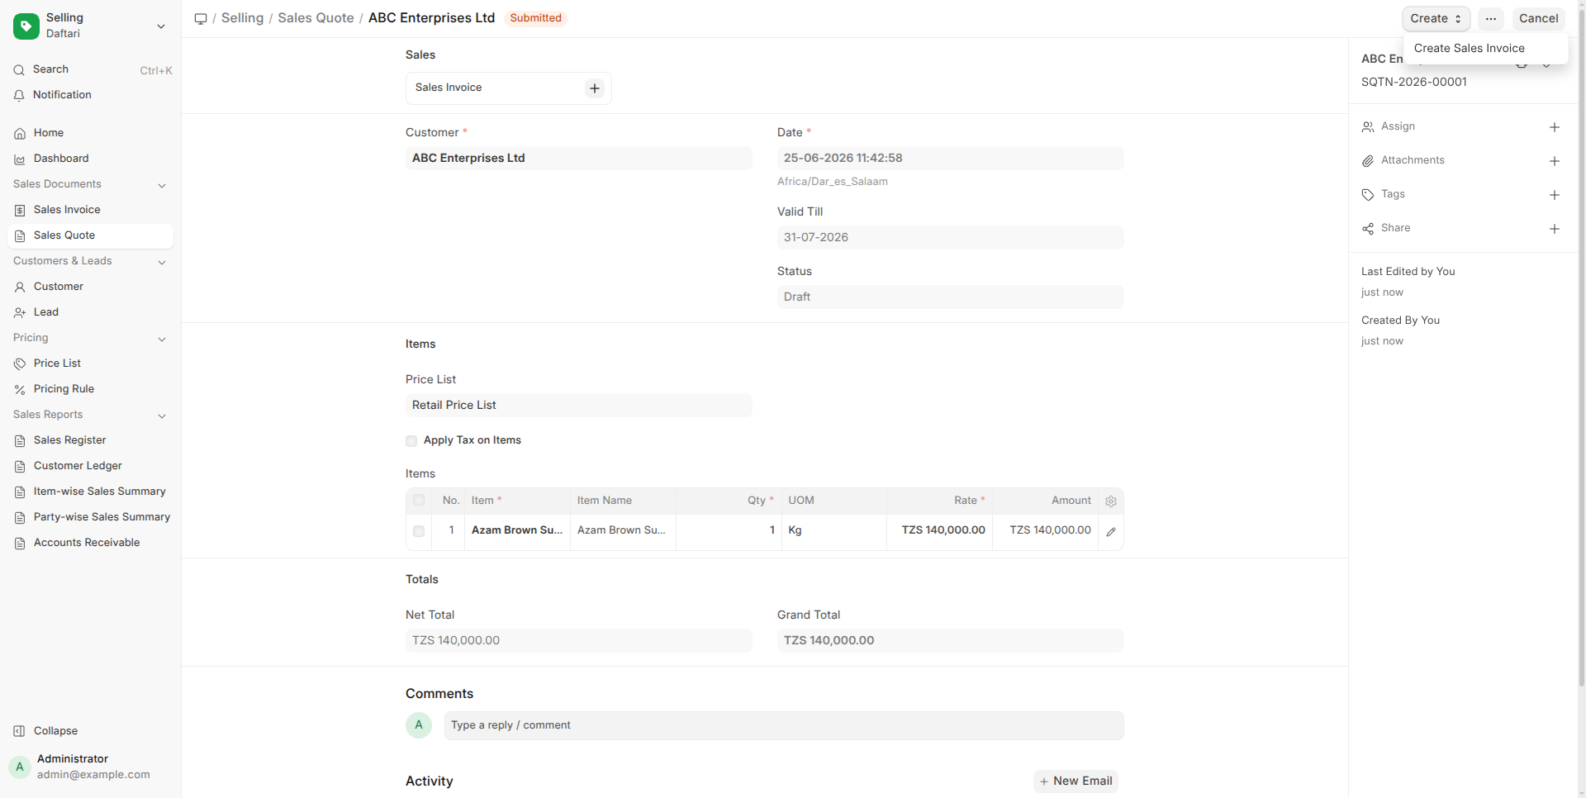Click the Status field showing Draft
Viewport: 1586px width, 798px height.
[950, 297]
